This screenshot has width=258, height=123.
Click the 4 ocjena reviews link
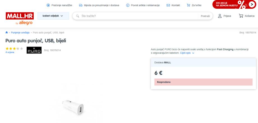pyautogui.click(x=10, y=52)
